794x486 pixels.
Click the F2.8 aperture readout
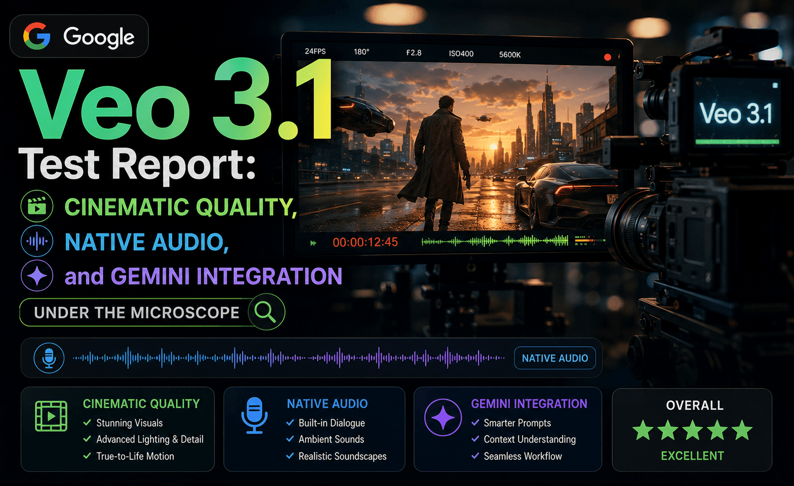414,53
